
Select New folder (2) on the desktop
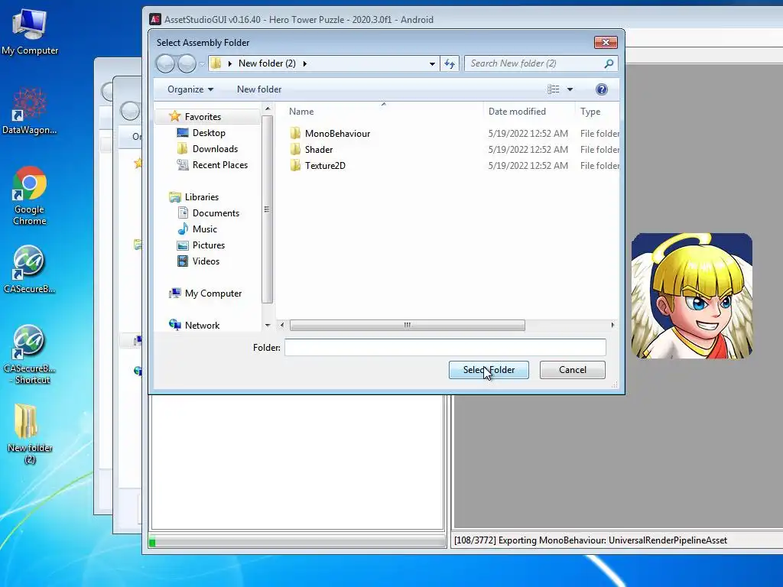30,434
